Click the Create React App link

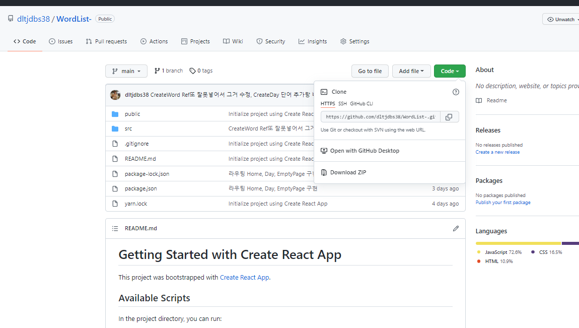[x=245, y=278]
